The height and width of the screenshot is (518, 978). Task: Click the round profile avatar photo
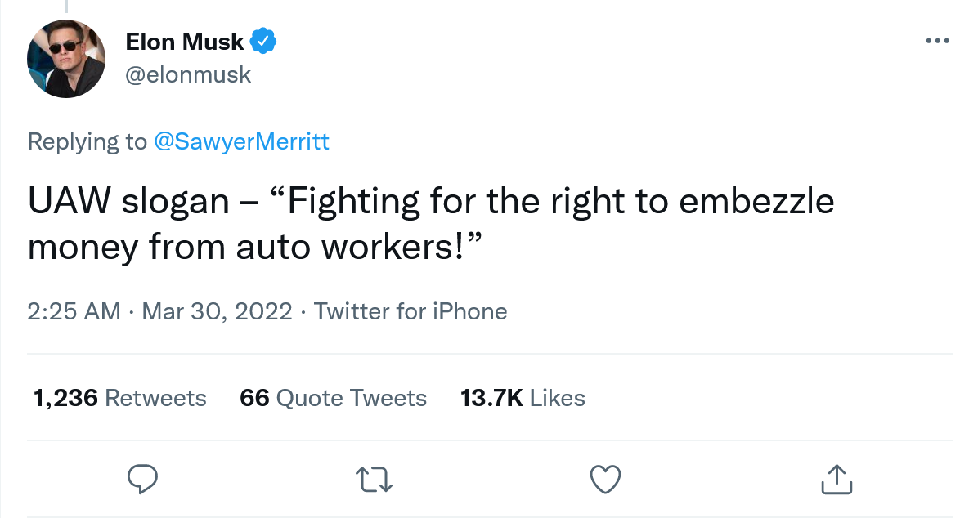pos(66,59)
